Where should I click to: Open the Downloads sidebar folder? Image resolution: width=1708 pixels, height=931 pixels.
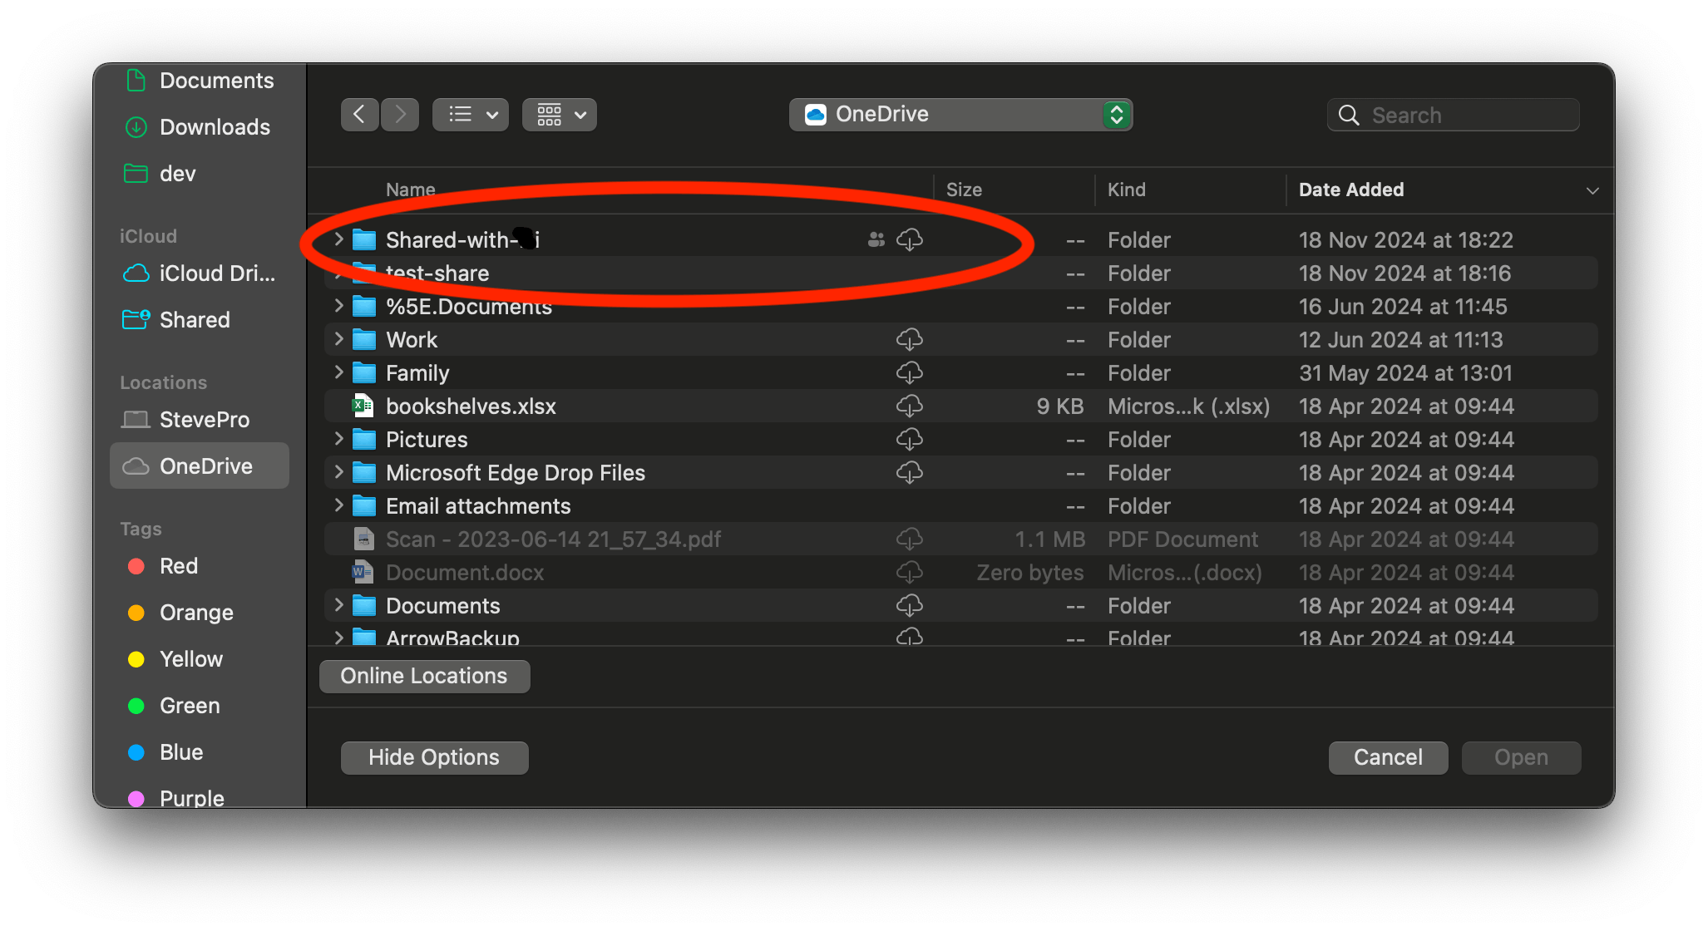point(214,127)
